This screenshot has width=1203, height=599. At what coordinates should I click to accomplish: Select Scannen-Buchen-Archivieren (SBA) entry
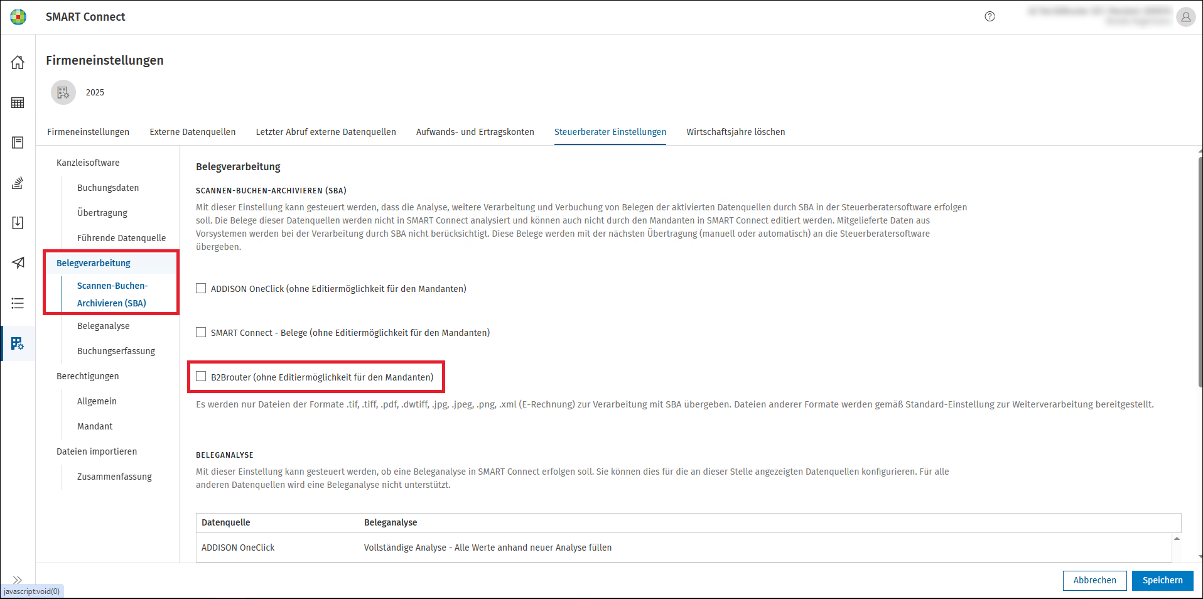pyautogui.click(x=112, y=294)
